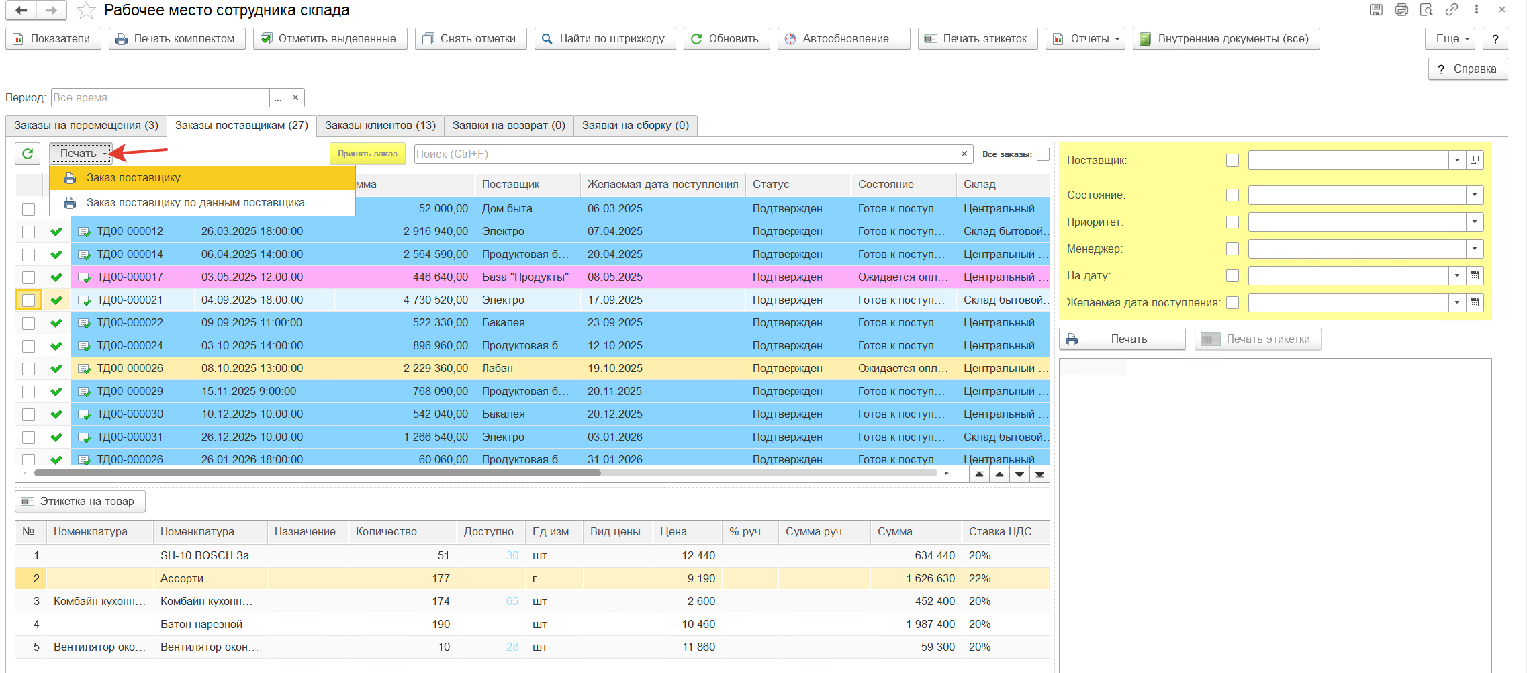
Task: Open the Еще dropdown menu
Action: pyautogui.click(x=1450, y=39)
